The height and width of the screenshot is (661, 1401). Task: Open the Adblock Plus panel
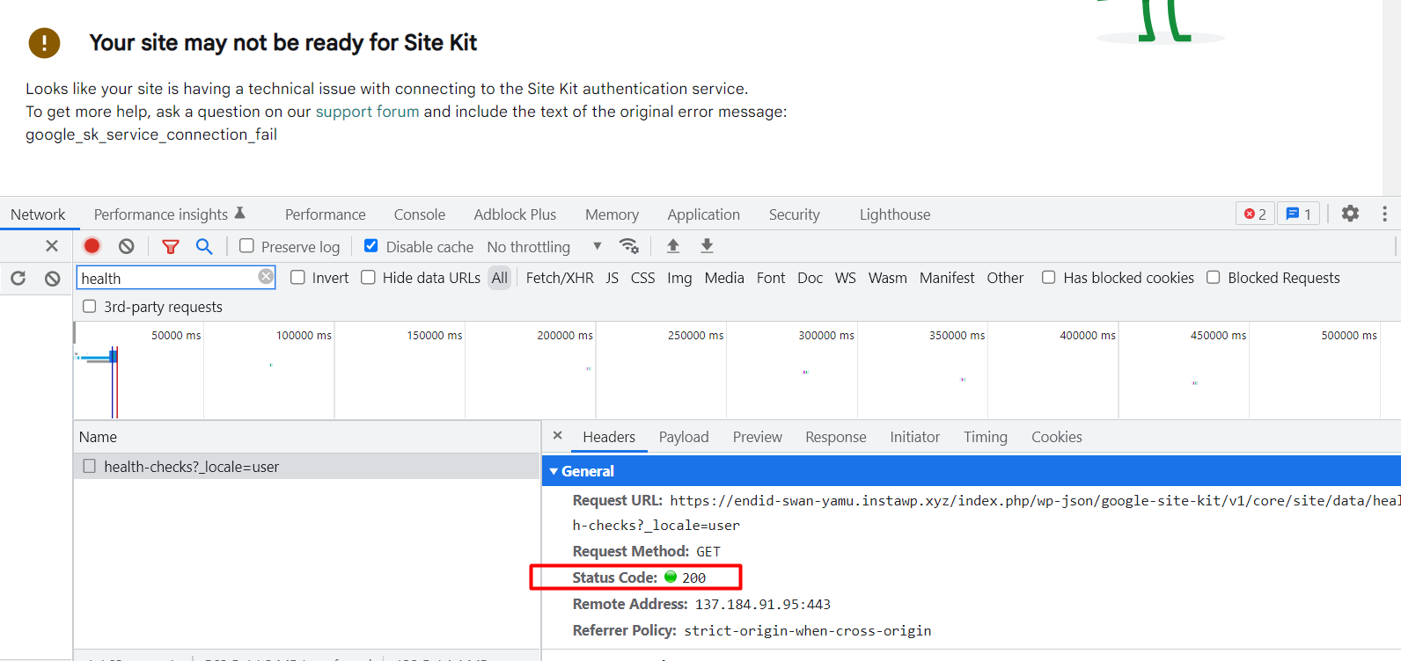coord(515,214)
